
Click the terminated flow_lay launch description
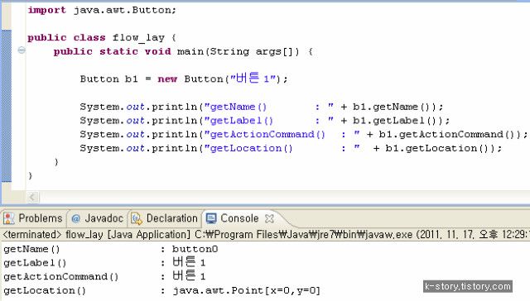[x=265, y=234]
